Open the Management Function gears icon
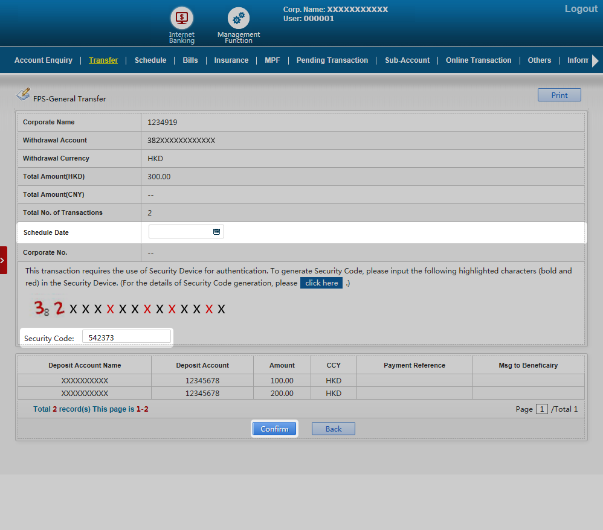Image resolution: width=603 pixels, height=530 pixels. pyautogui.click(x=238, y=19)
